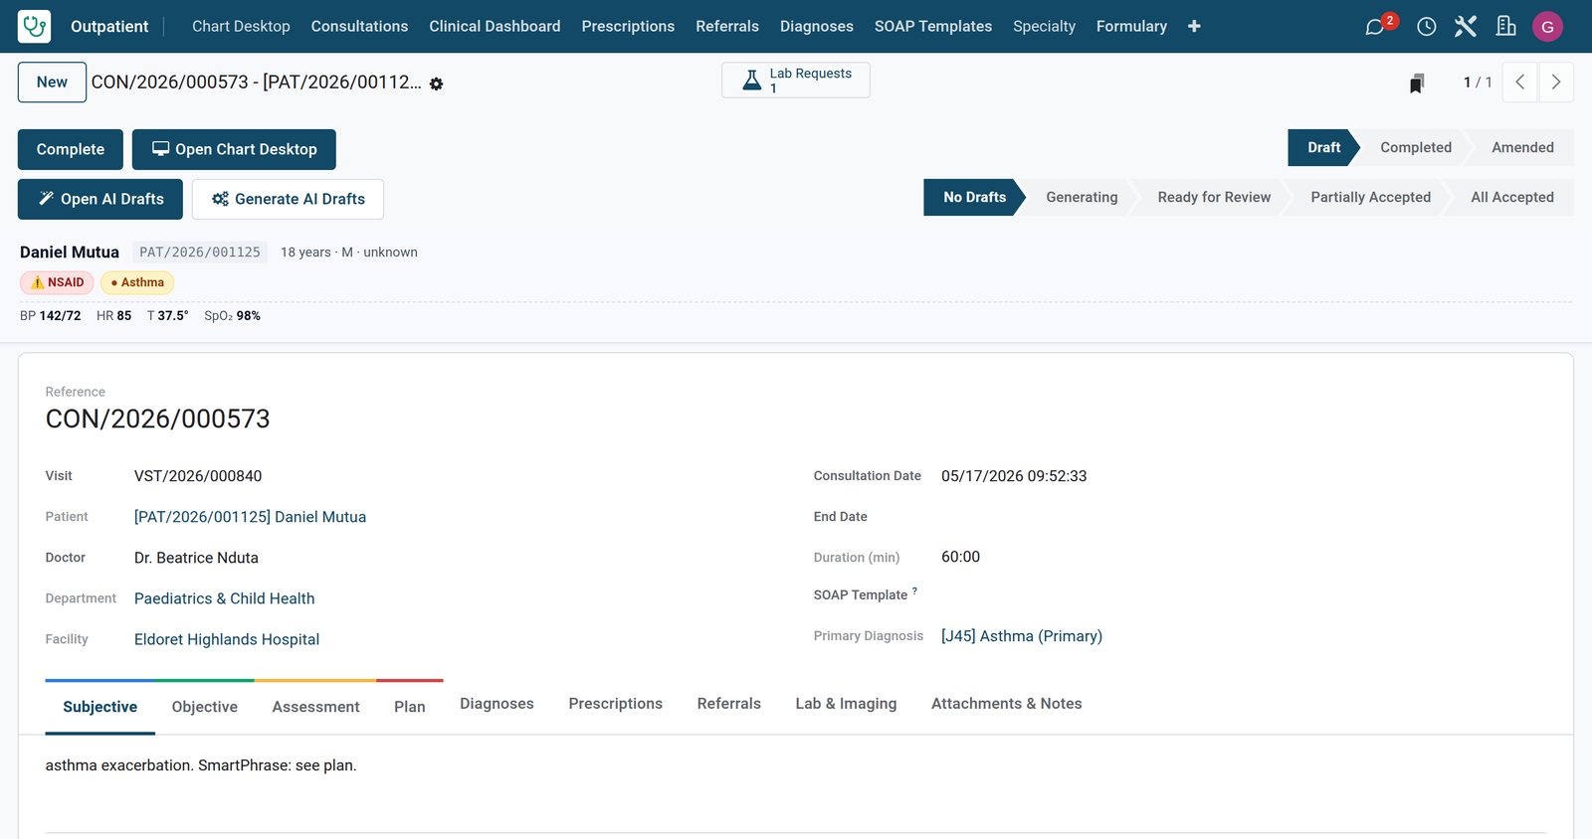Switch to the Objective tab
Viewport: 1592px width, 839px height.
pos(205,707)
